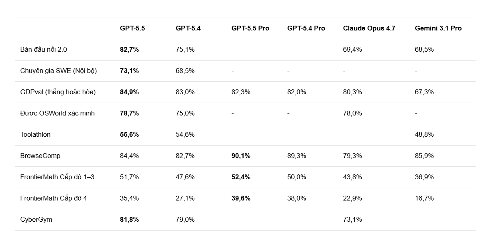478x247 pixels.
Task: Click the 48,8% Gemini Toolathlon score
Action: click(424, 134)
